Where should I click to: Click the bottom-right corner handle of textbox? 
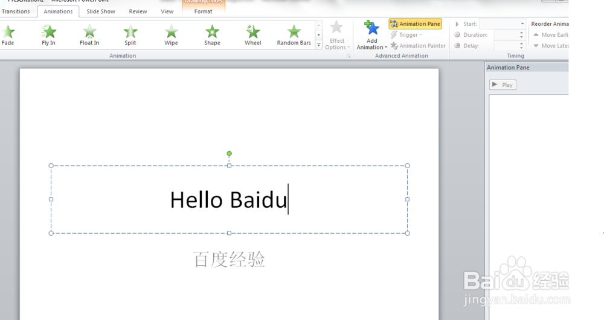point(408,233)
